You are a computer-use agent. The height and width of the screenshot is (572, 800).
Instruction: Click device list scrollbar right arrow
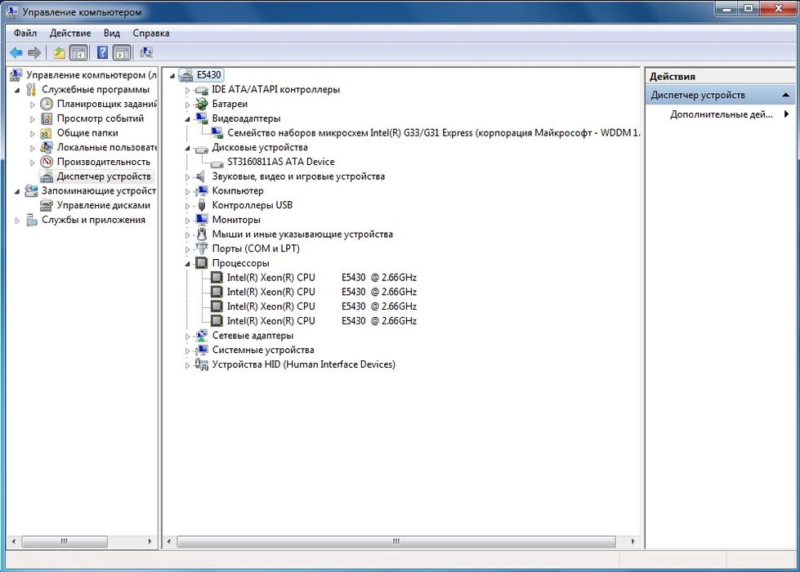632,542
